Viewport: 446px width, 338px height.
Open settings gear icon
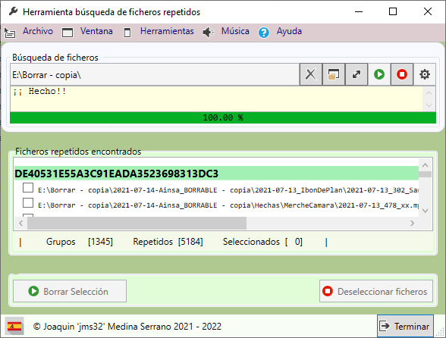pos(425,74)
